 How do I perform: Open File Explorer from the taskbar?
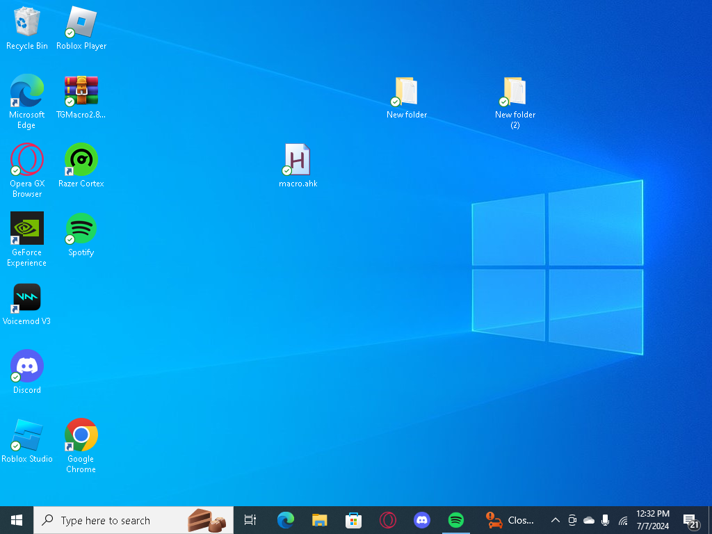point(319,520)
